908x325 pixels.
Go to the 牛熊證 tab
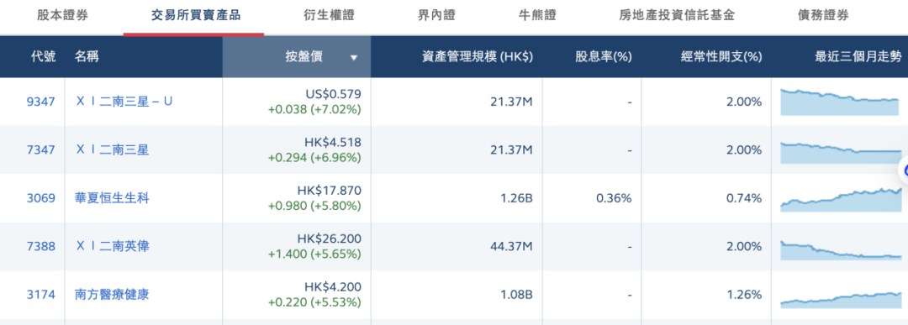[x=536, y=16]
